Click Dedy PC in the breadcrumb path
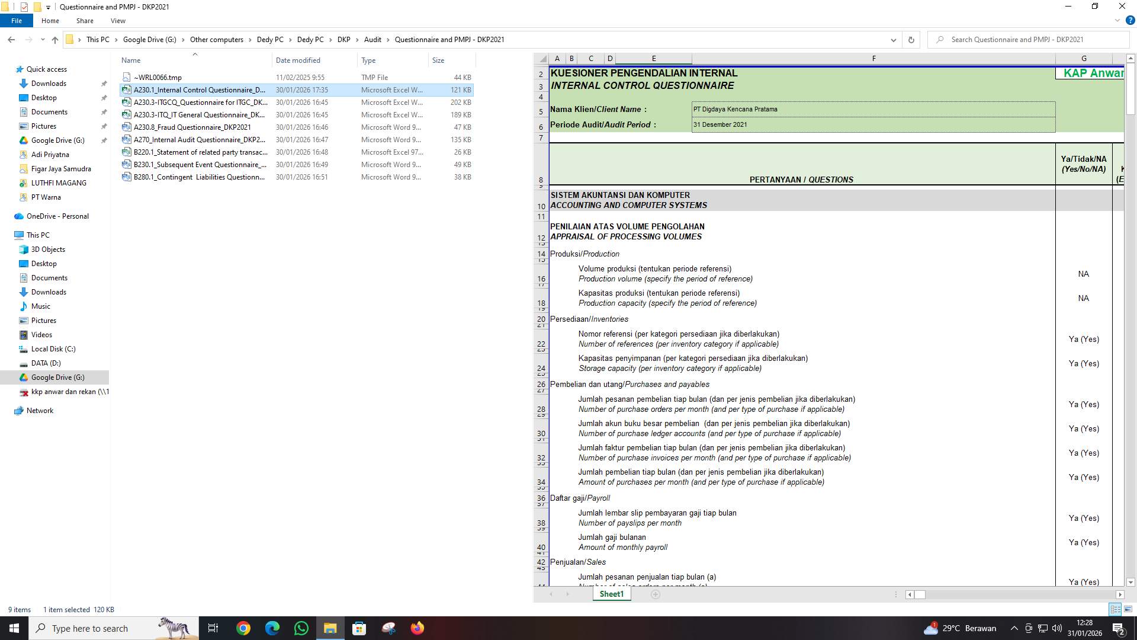Screen dimensions: 1137x640 pyautogui.click(x=270, y=40)
